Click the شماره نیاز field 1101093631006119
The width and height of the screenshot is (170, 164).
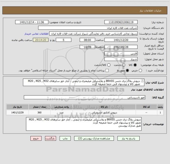(121, 22)
